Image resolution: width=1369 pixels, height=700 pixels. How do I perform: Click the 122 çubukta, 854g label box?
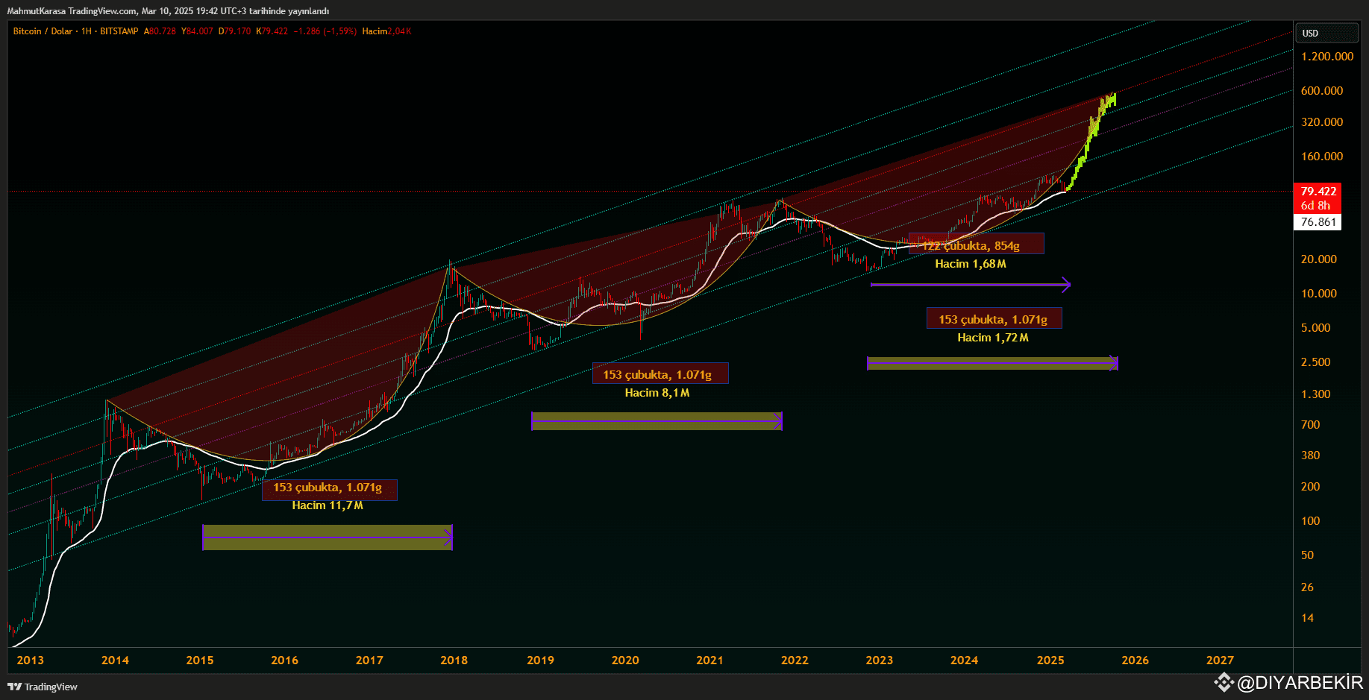975,244
